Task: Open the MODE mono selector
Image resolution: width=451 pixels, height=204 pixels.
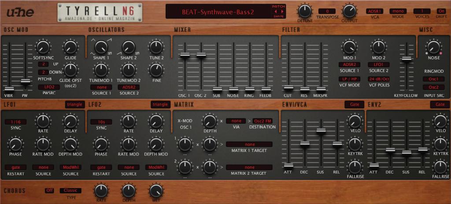Action: 398,11
